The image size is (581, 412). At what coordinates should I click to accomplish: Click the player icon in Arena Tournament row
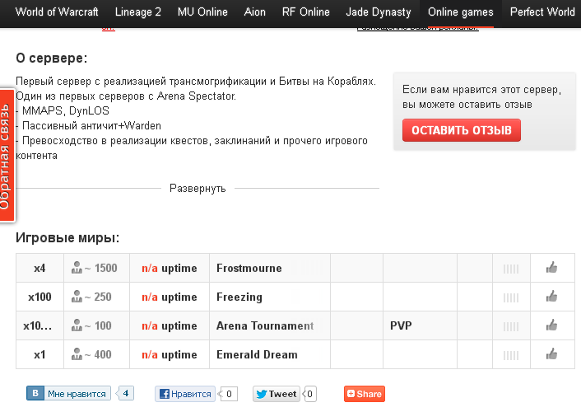point(77,325)
